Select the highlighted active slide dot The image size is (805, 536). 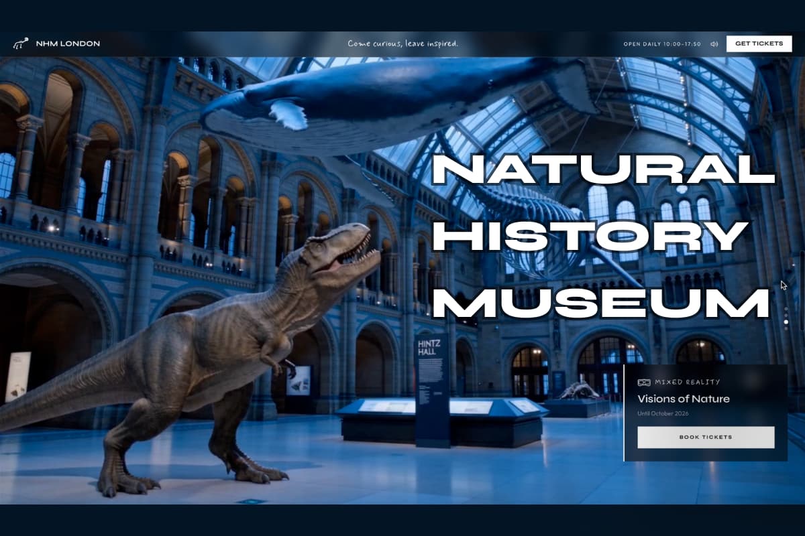pos(786,322)
